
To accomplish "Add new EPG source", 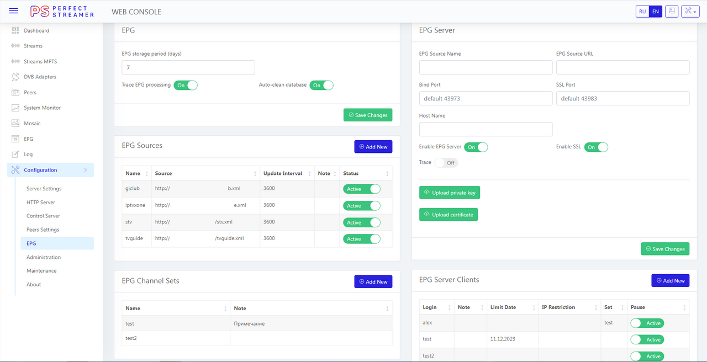I will tap(373, 147).
